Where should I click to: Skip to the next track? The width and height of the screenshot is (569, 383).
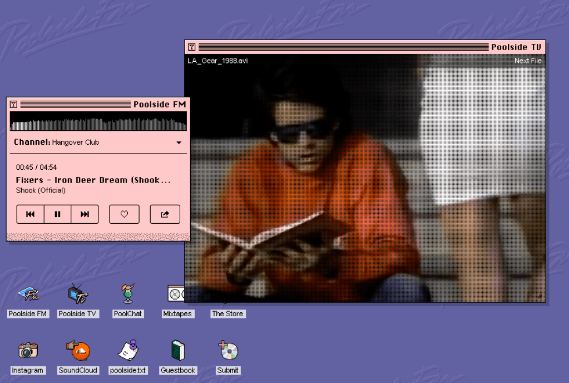click(85, 214)
